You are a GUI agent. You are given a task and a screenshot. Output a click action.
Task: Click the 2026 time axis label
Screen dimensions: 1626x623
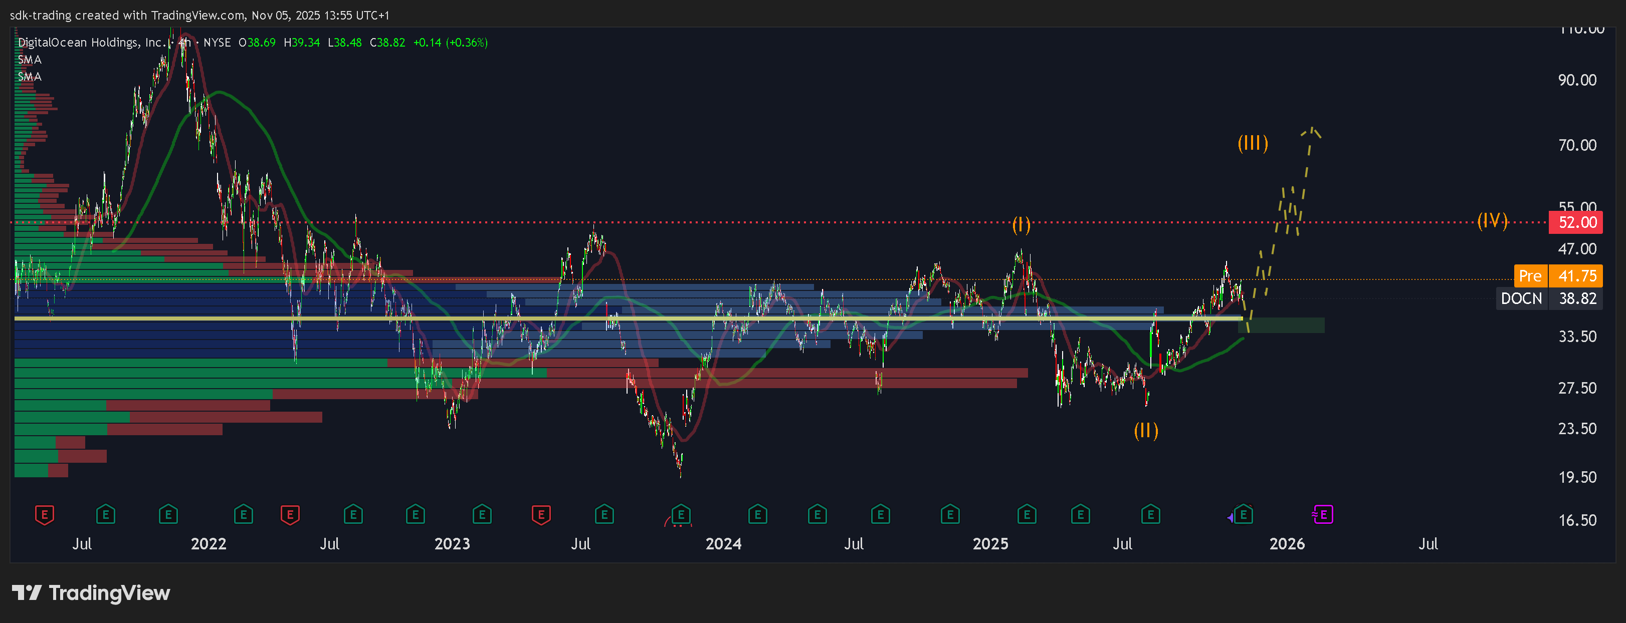1287,543
